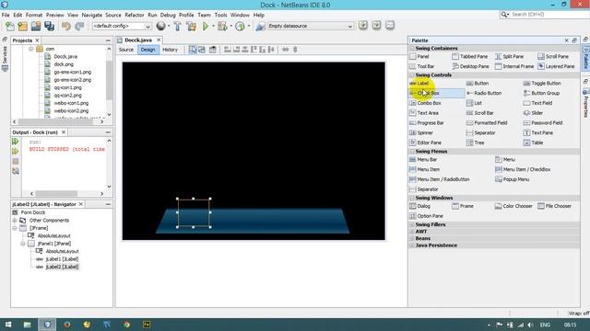Viewport: 590px width, 331px height.
Task: Click the Debug Project icon
Action: coord(222,26)
